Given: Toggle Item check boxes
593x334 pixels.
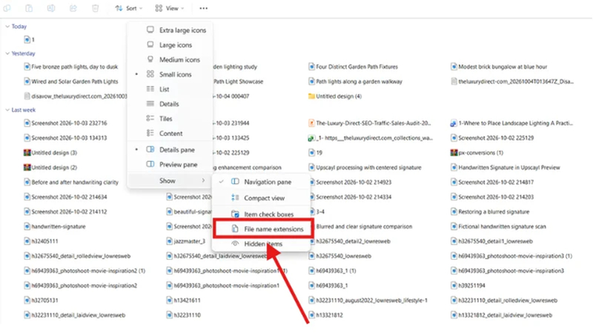Looking at the screenshot, I should pos(262,215).
